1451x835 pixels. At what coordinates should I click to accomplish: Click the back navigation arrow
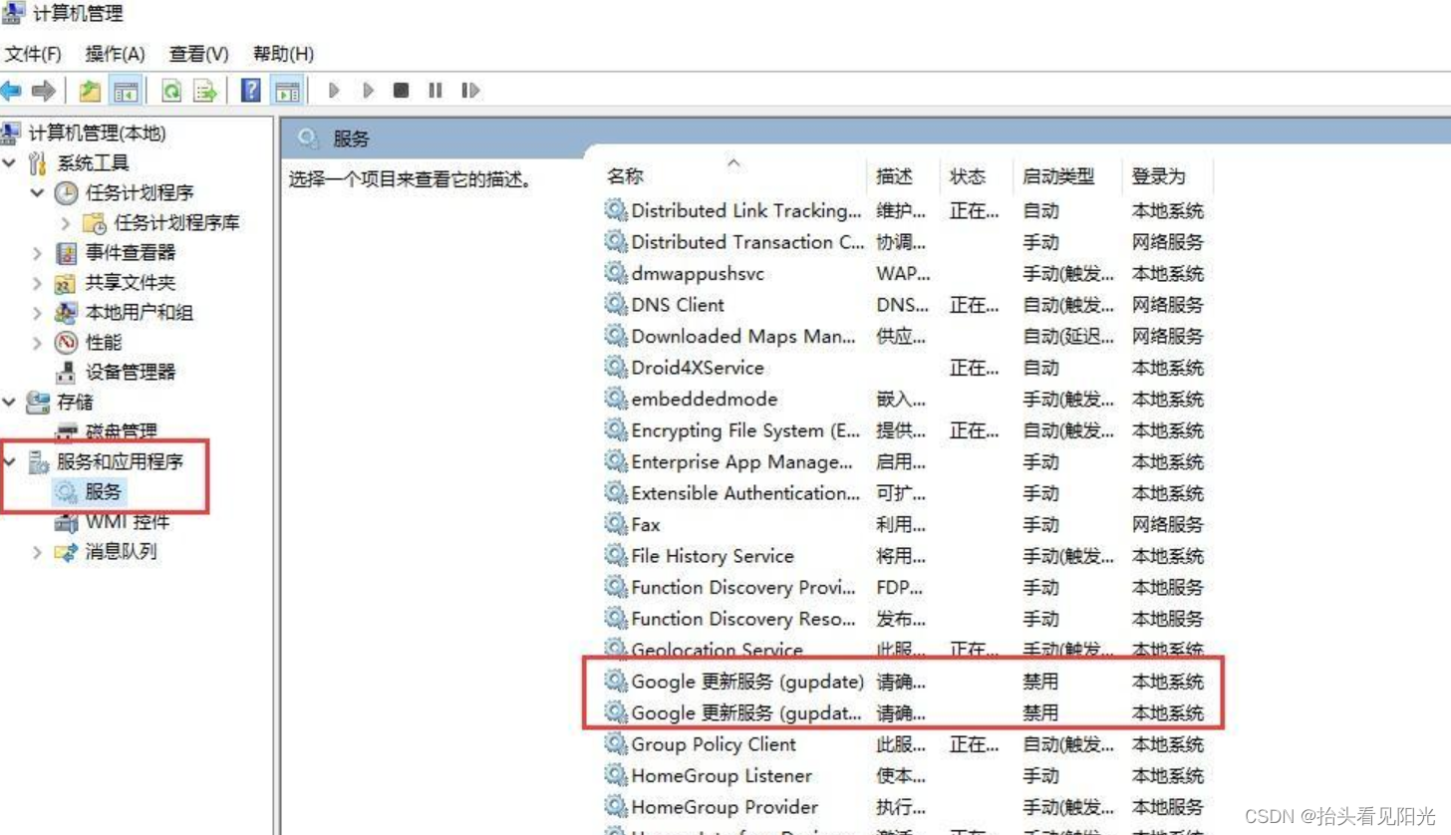(12, 91)
